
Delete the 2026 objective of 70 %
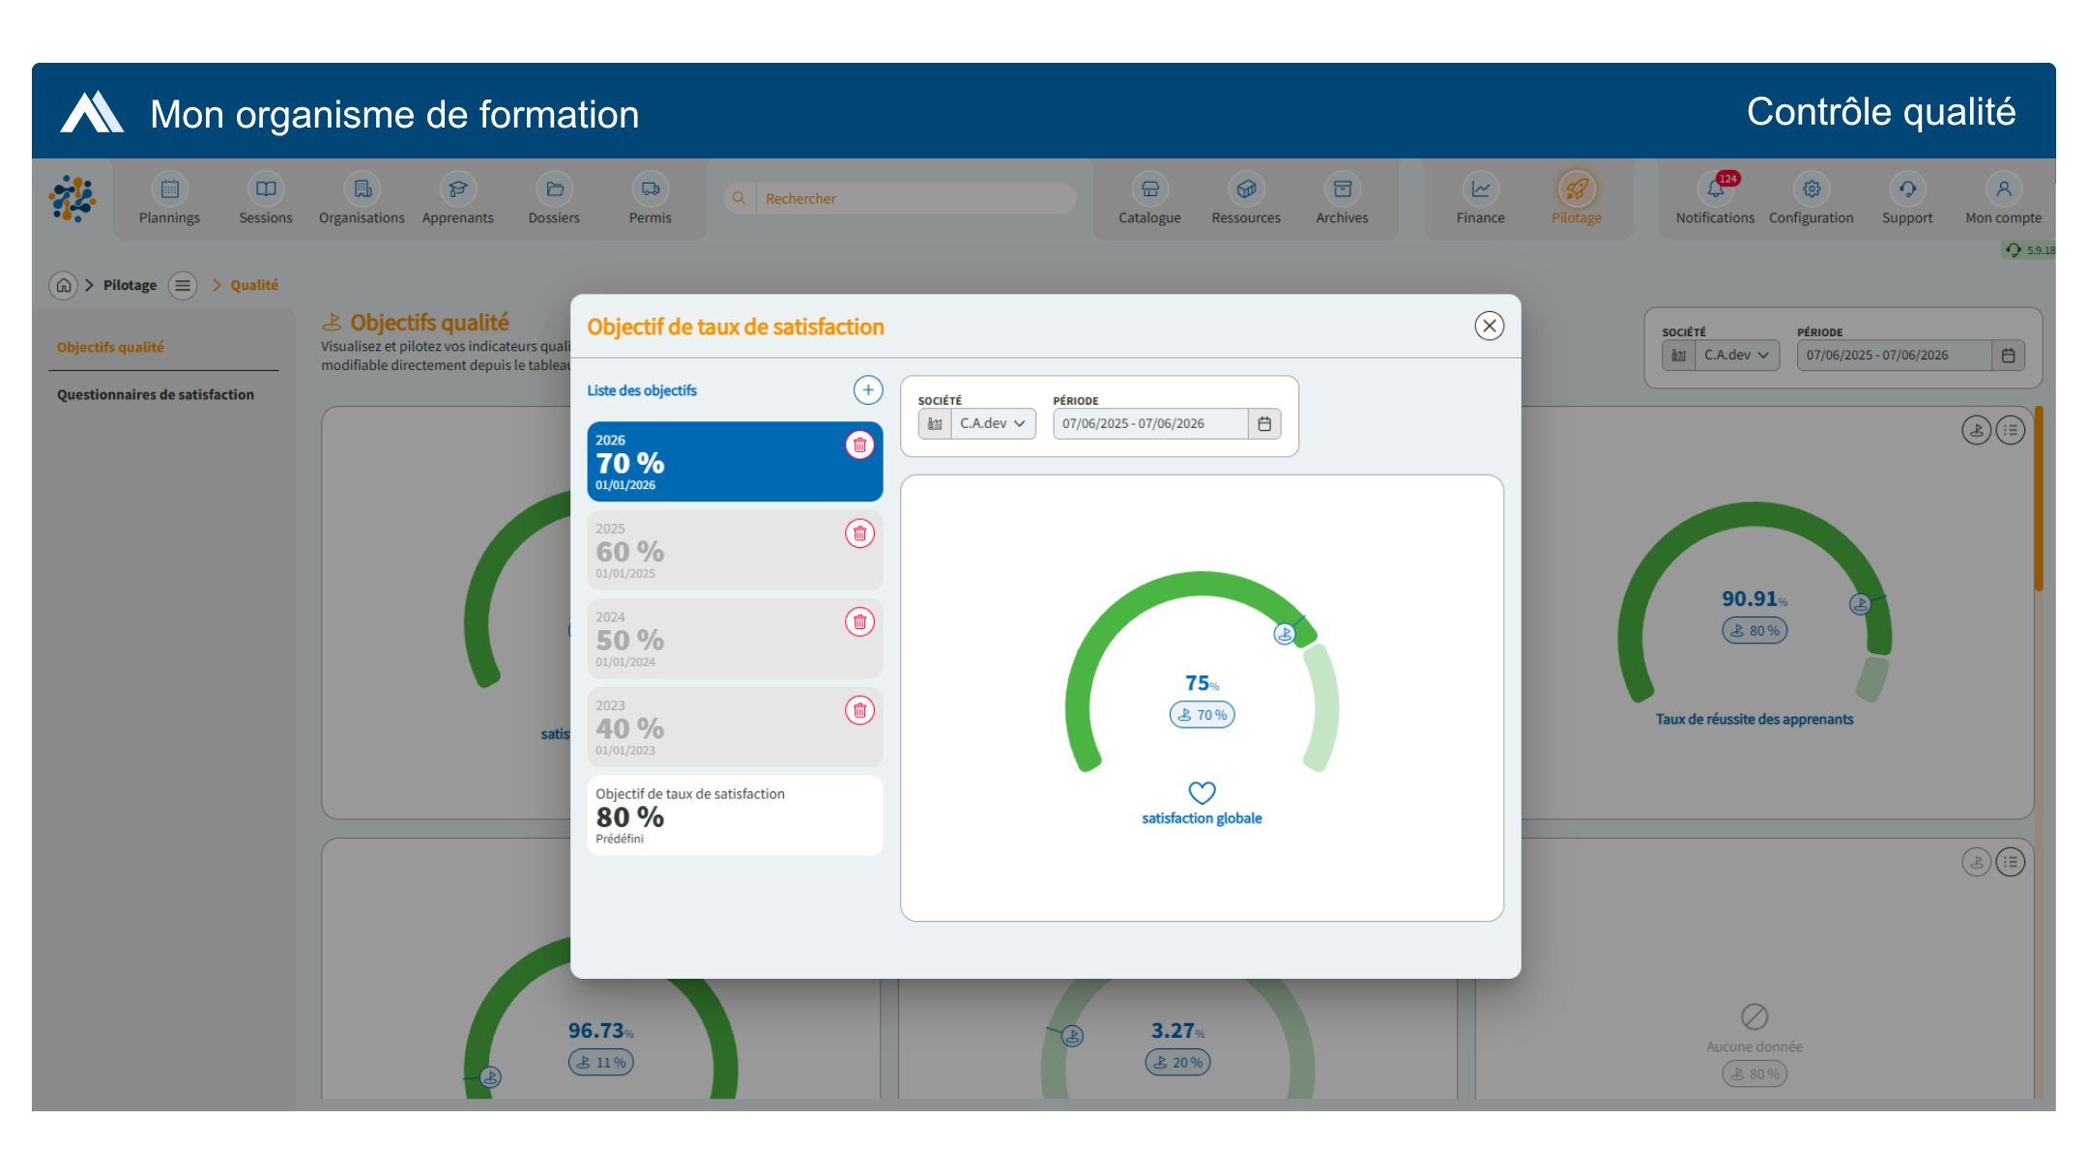(859, 444)
